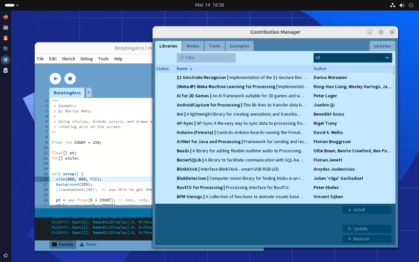Switch to the Modes tab
This screenshot has width=419, height=262.
tap(193, 46)
